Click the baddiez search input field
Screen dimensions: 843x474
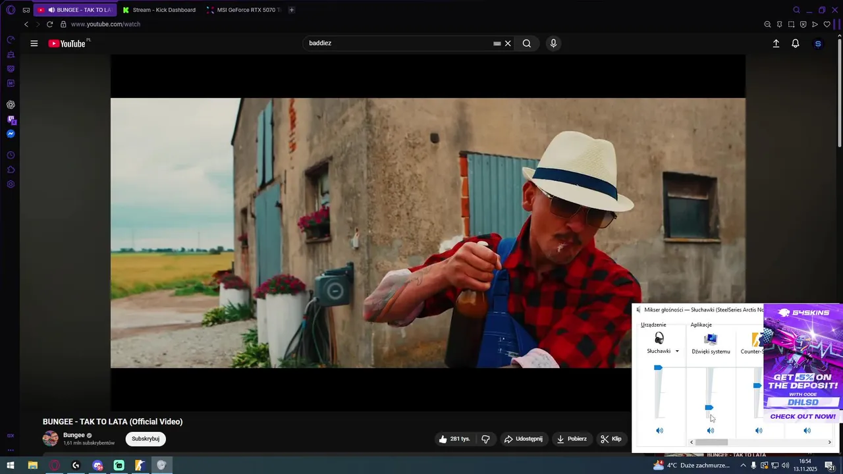398,43
